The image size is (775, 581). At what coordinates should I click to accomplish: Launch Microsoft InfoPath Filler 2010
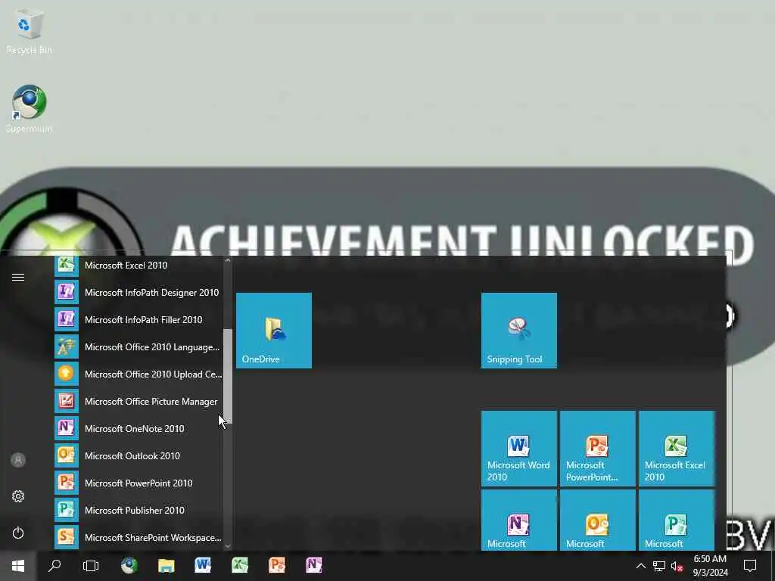(138, 320)
